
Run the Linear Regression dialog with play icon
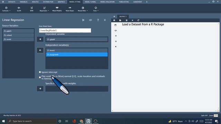pyautogui.click(x=84, y=20)
